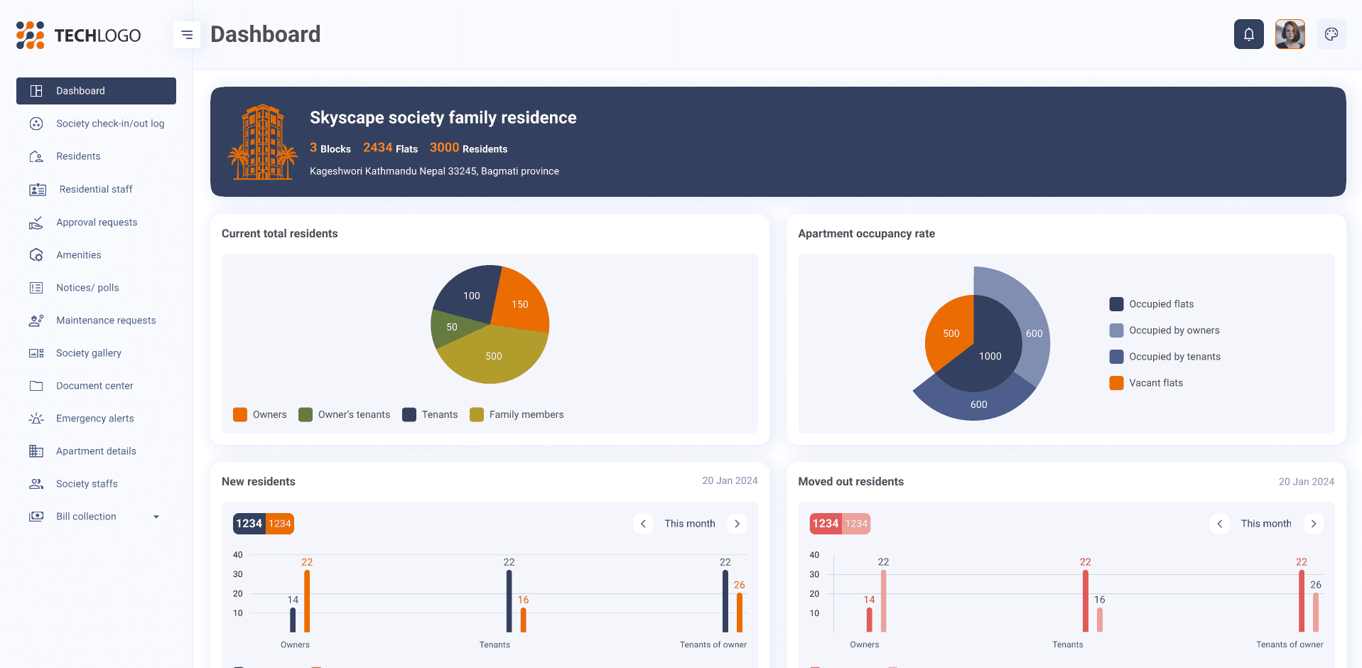Collapse sidebar with hamburger menu icon
The image size is (1362, 668).
pyautogui.click(x=187, y=35)
